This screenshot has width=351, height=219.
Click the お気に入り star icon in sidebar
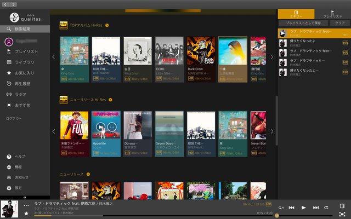pos(9,73)
